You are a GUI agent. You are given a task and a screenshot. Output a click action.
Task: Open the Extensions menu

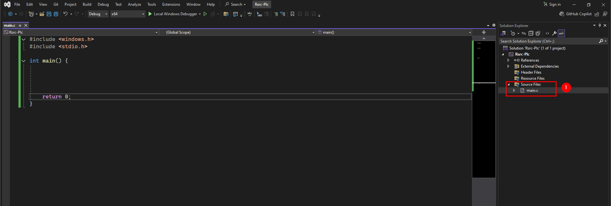(171, 4)
